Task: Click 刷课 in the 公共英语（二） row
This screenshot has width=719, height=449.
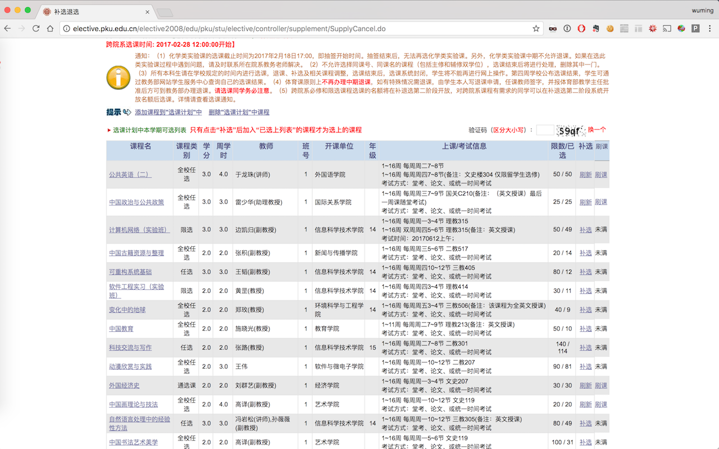Action: click(x=601, y=175)
